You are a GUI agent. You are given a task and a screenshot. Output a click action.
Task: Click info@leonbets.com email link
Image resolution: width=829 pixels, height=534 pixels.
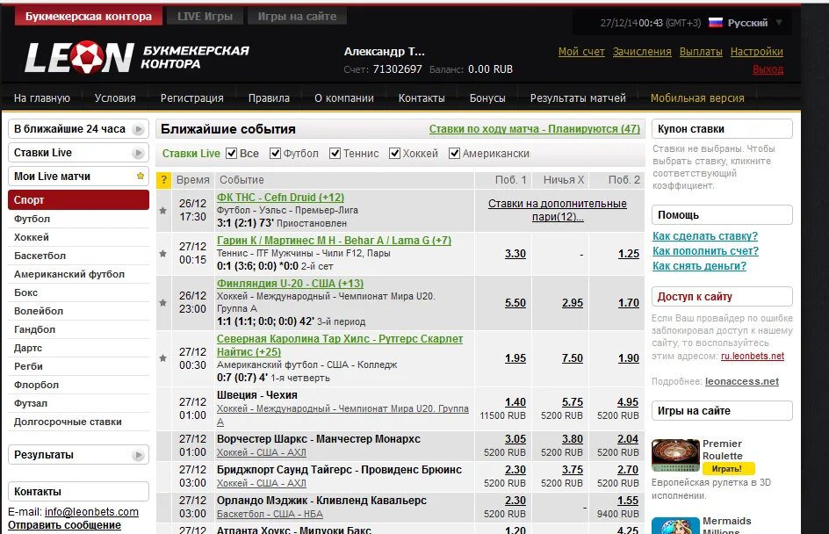91,512
